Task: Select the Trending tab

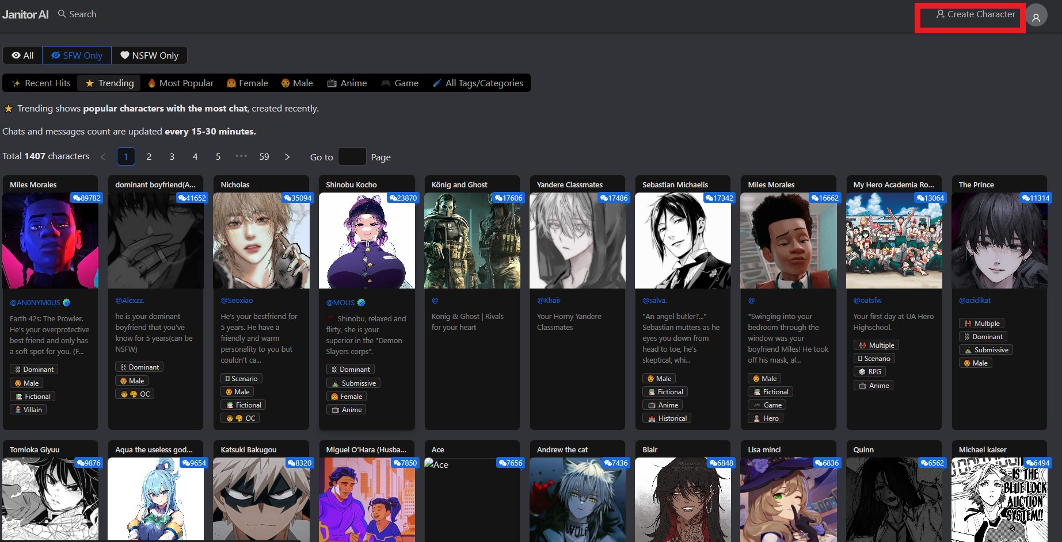Action: pyautogui.click(x=109, y=83)
